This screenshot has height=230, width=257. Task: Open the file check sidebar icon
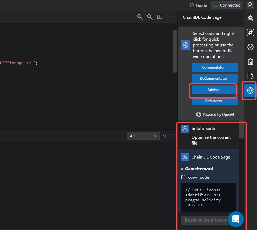(250, 76)
